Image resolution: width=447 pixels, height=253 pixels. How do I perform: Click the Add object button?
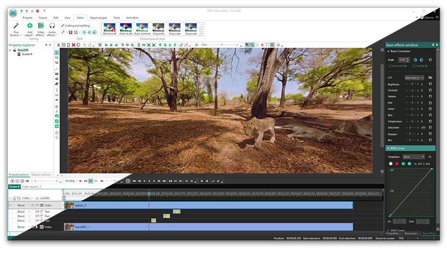click(x=29, y=30)
